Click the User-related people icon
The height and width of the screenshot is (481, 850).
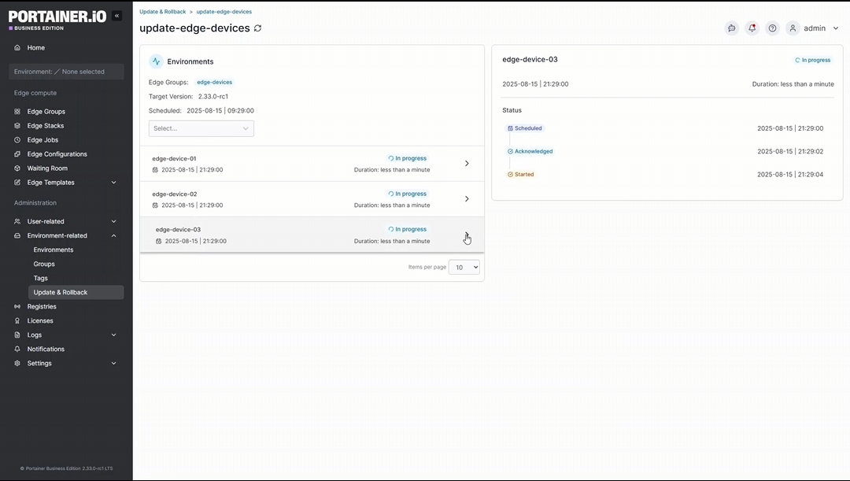tap(17, 221)
